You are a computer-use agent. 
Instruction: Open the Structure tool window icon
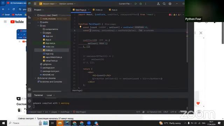tap(29, 17)
